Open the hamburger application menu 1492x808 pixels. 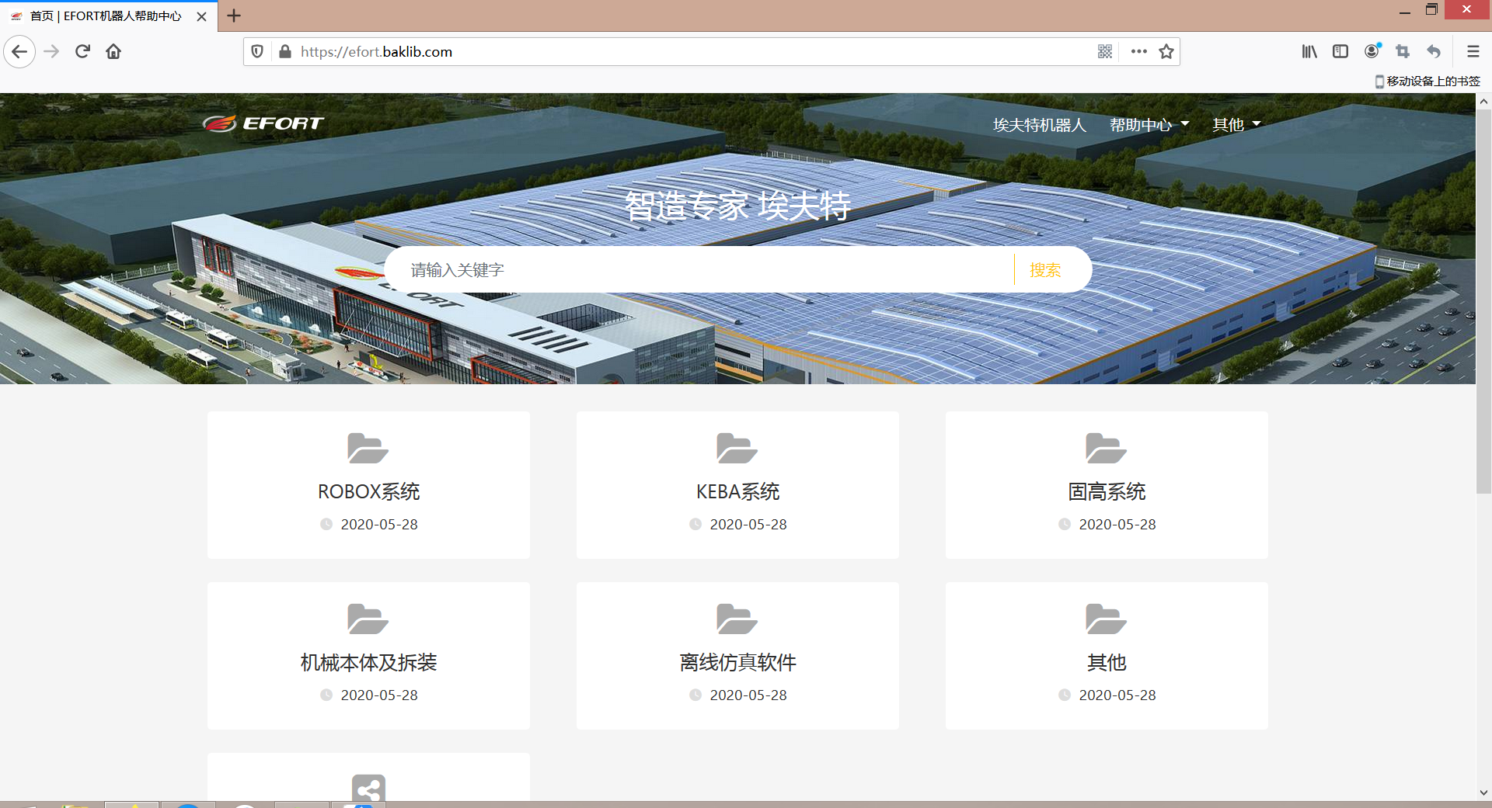[1473, 52]
